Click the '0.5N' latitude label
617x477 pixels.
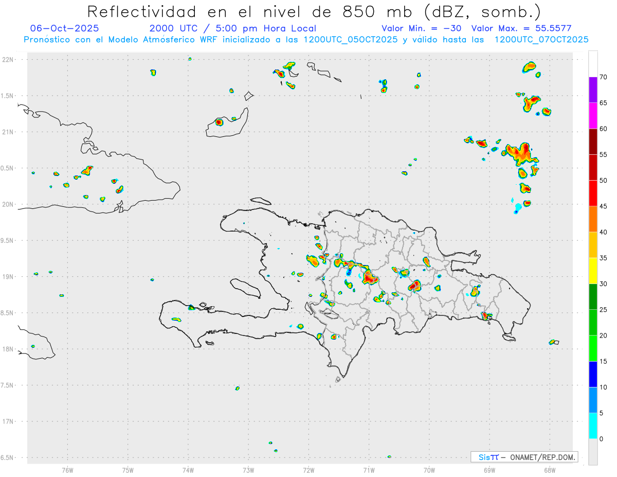[x=8, y=168]
